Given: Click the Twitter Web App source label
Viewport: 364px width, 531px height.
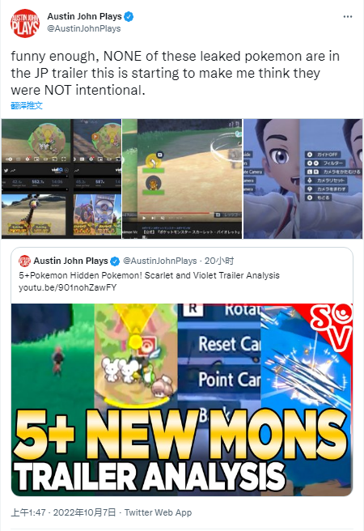Looking at the screenshot, I should pos(158,512).
